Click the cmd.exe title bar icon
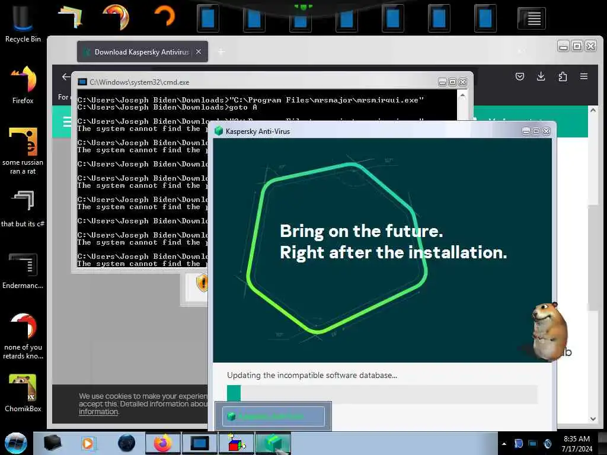Image resolution: width=607 pixels, height=455 pixels. (82, 82)
